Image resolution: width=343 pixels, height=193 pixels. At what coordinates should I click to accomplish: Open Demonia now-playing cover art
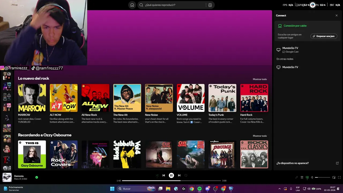(x=7, y=177)
